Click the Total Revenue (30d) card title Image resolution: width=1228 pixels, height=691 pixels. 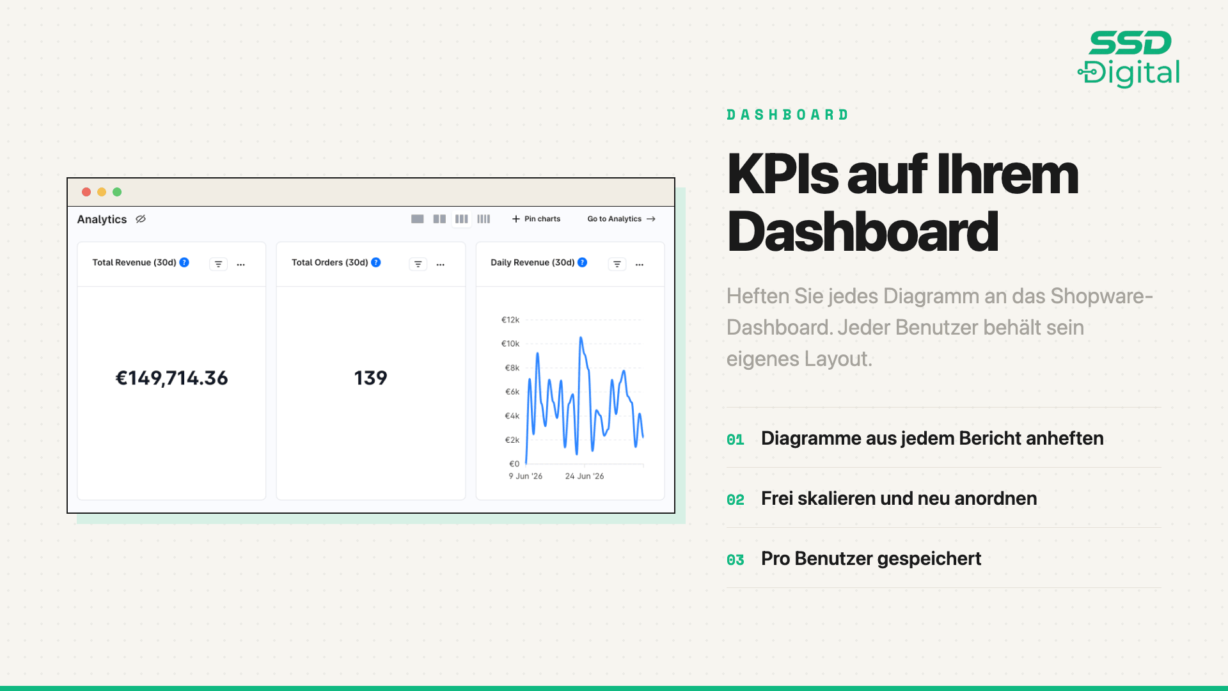point(134,262)
